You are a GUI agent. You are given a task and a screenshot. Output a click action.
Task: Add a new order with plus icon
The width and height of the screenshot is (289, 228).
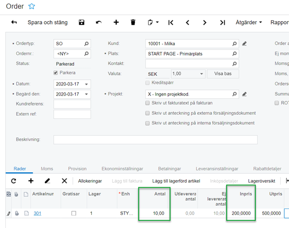tap(116, 23)
